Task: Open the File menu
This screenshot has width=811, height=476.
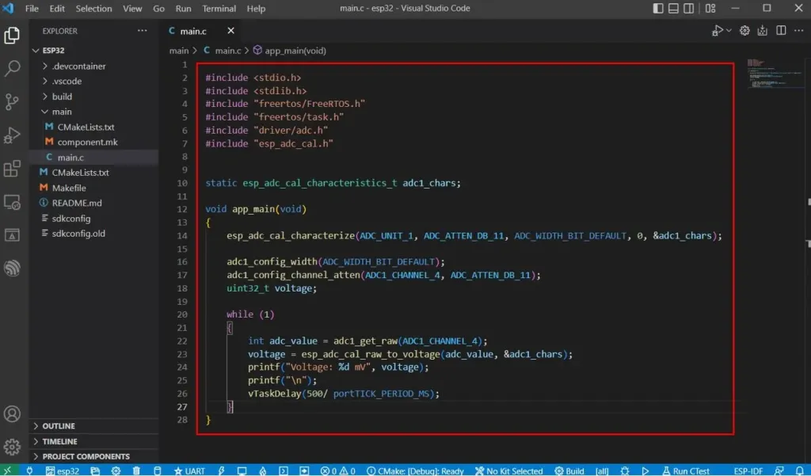Action: (x=32, y=8)
